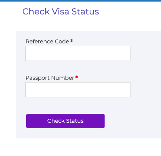
Task: Click the word Code in the first label
Action: 62,41
